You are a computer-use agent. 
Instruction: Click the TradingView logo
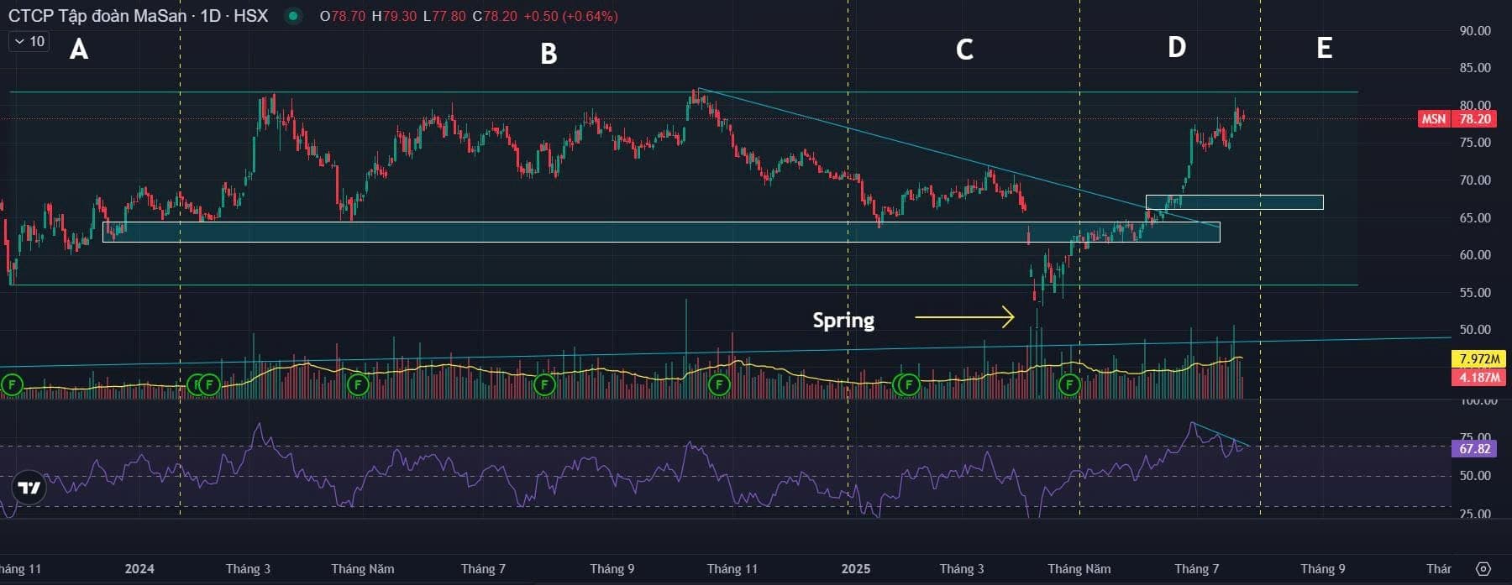[29, 487]
